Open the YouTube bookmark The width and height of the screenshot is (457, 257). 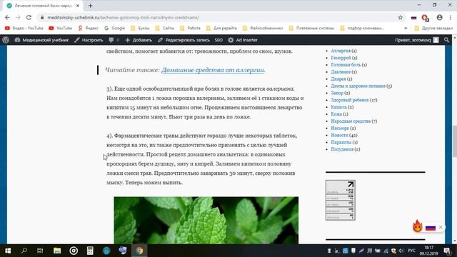[60, 28]
